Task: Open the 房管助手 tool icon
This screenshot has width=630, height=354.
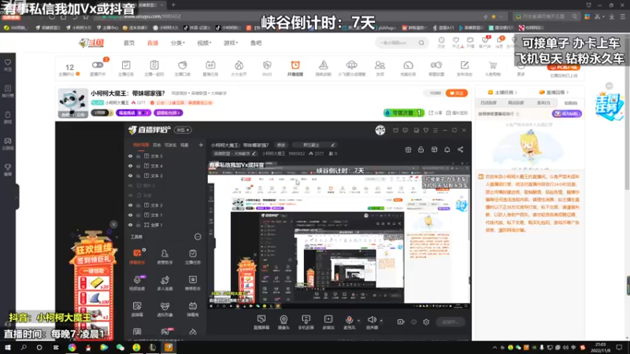Action: point(165,256)
